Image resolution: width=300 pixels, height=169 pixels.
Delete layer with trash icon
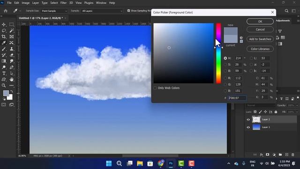pyautogui.click(x=292, y=154)
